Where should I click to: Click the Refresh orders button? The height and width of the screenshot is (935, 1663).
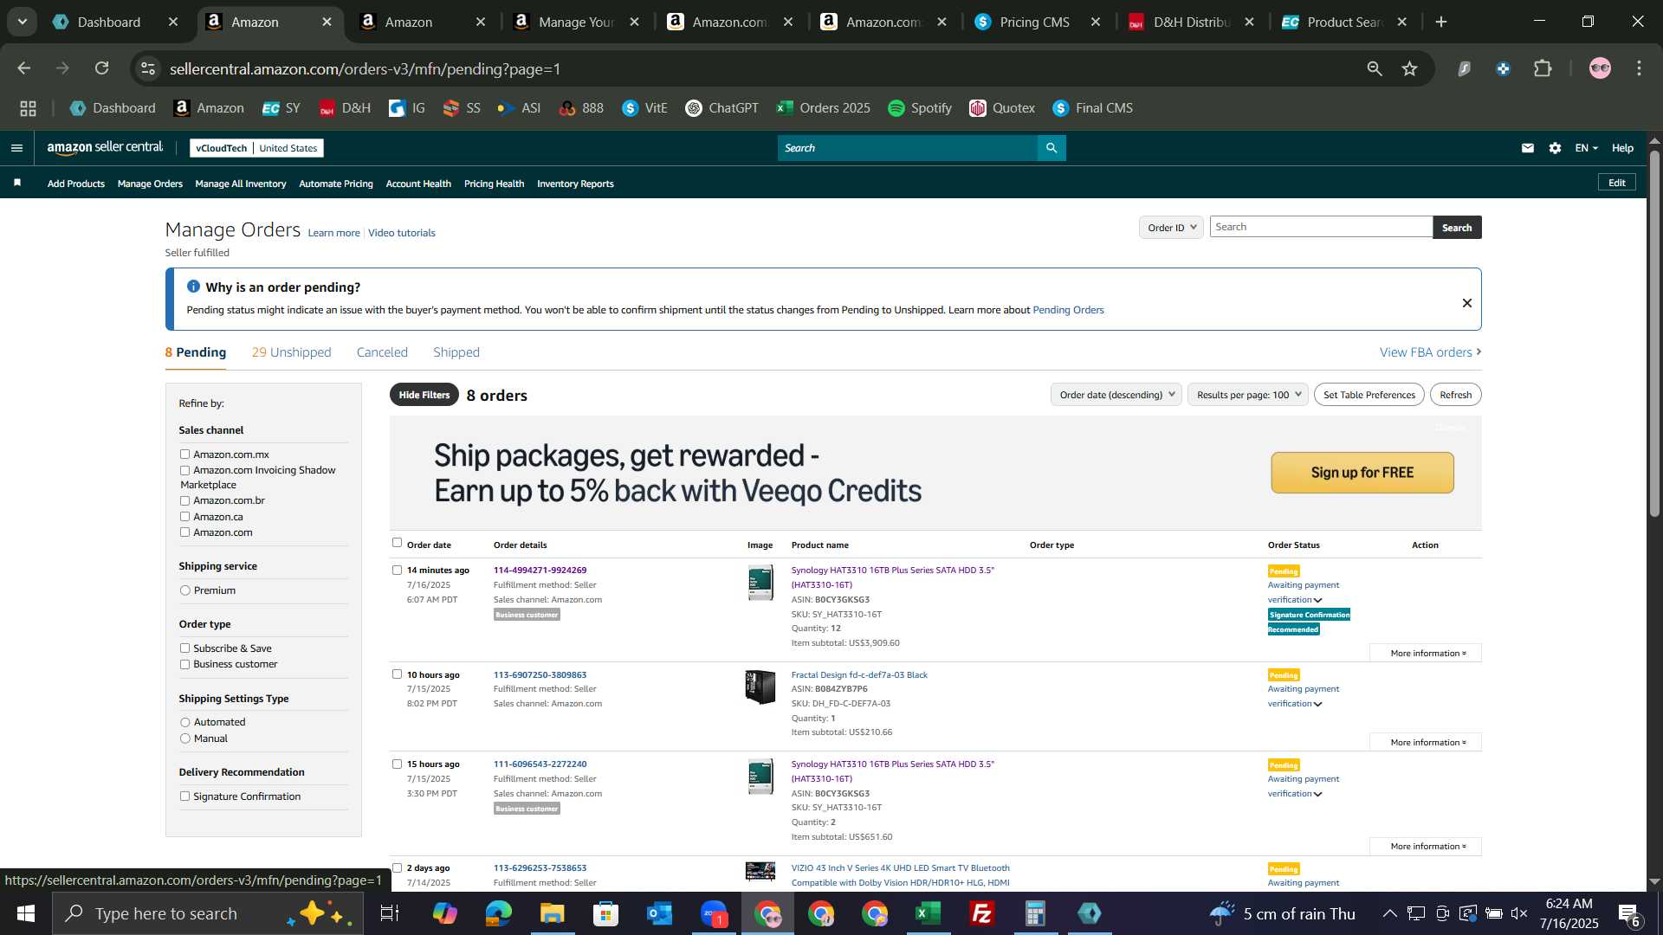click(1455, 395)
